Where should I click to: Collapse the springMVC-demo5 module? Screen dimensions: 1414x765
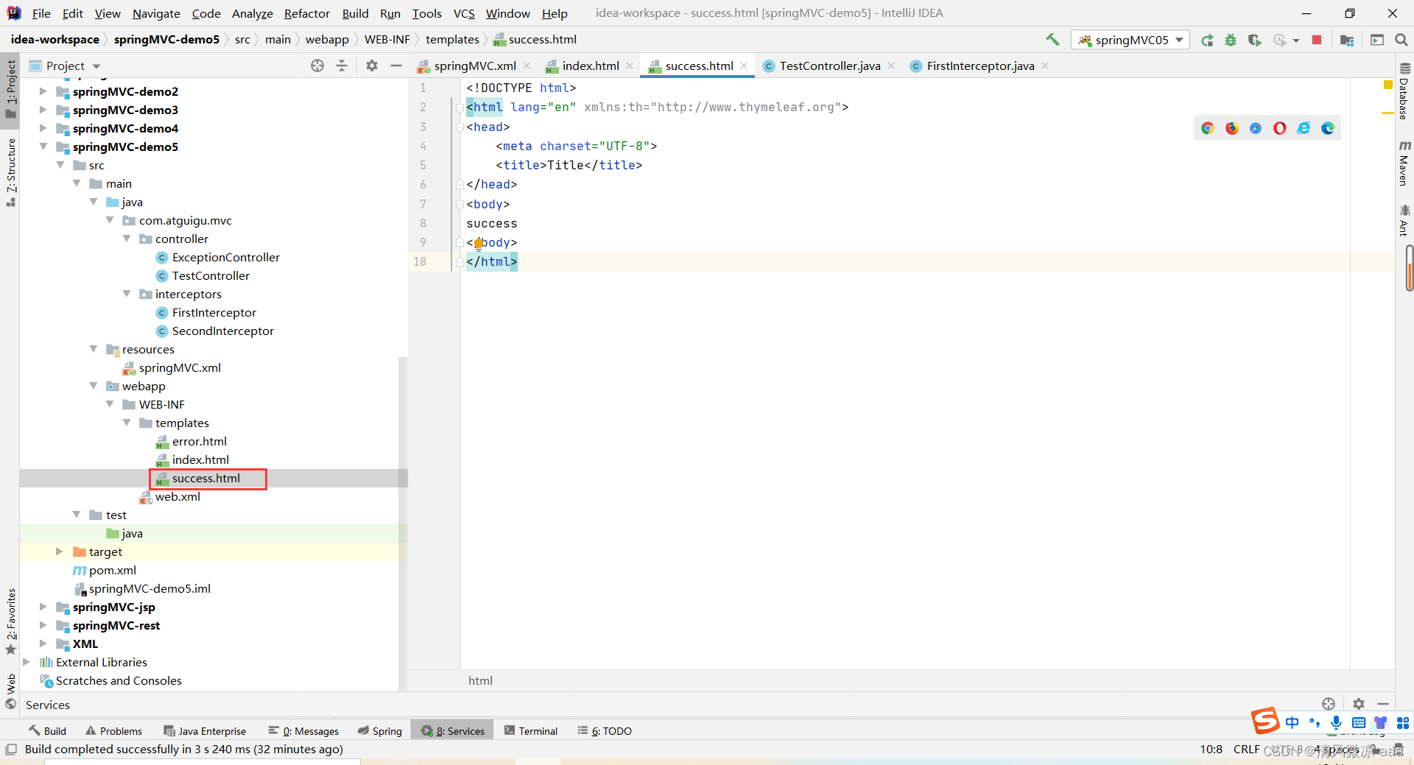pos(43,147)
